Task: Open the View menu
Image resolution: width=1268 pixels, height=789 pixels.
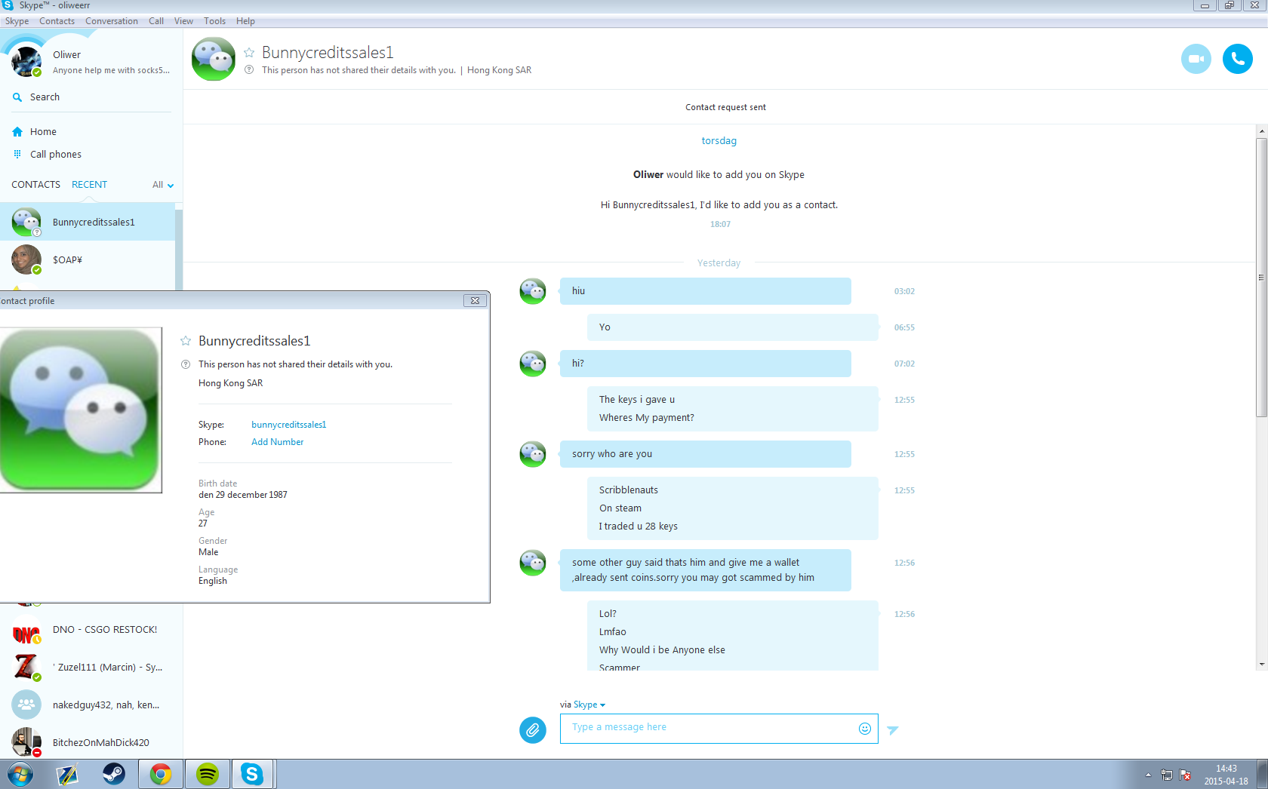Action: 183,21
